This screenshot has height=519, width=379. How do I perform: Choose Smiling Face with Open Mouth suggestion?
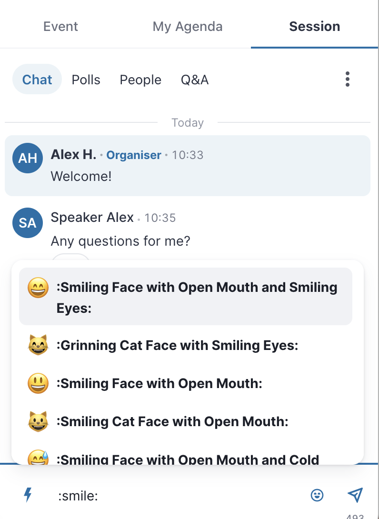[185, 383]
